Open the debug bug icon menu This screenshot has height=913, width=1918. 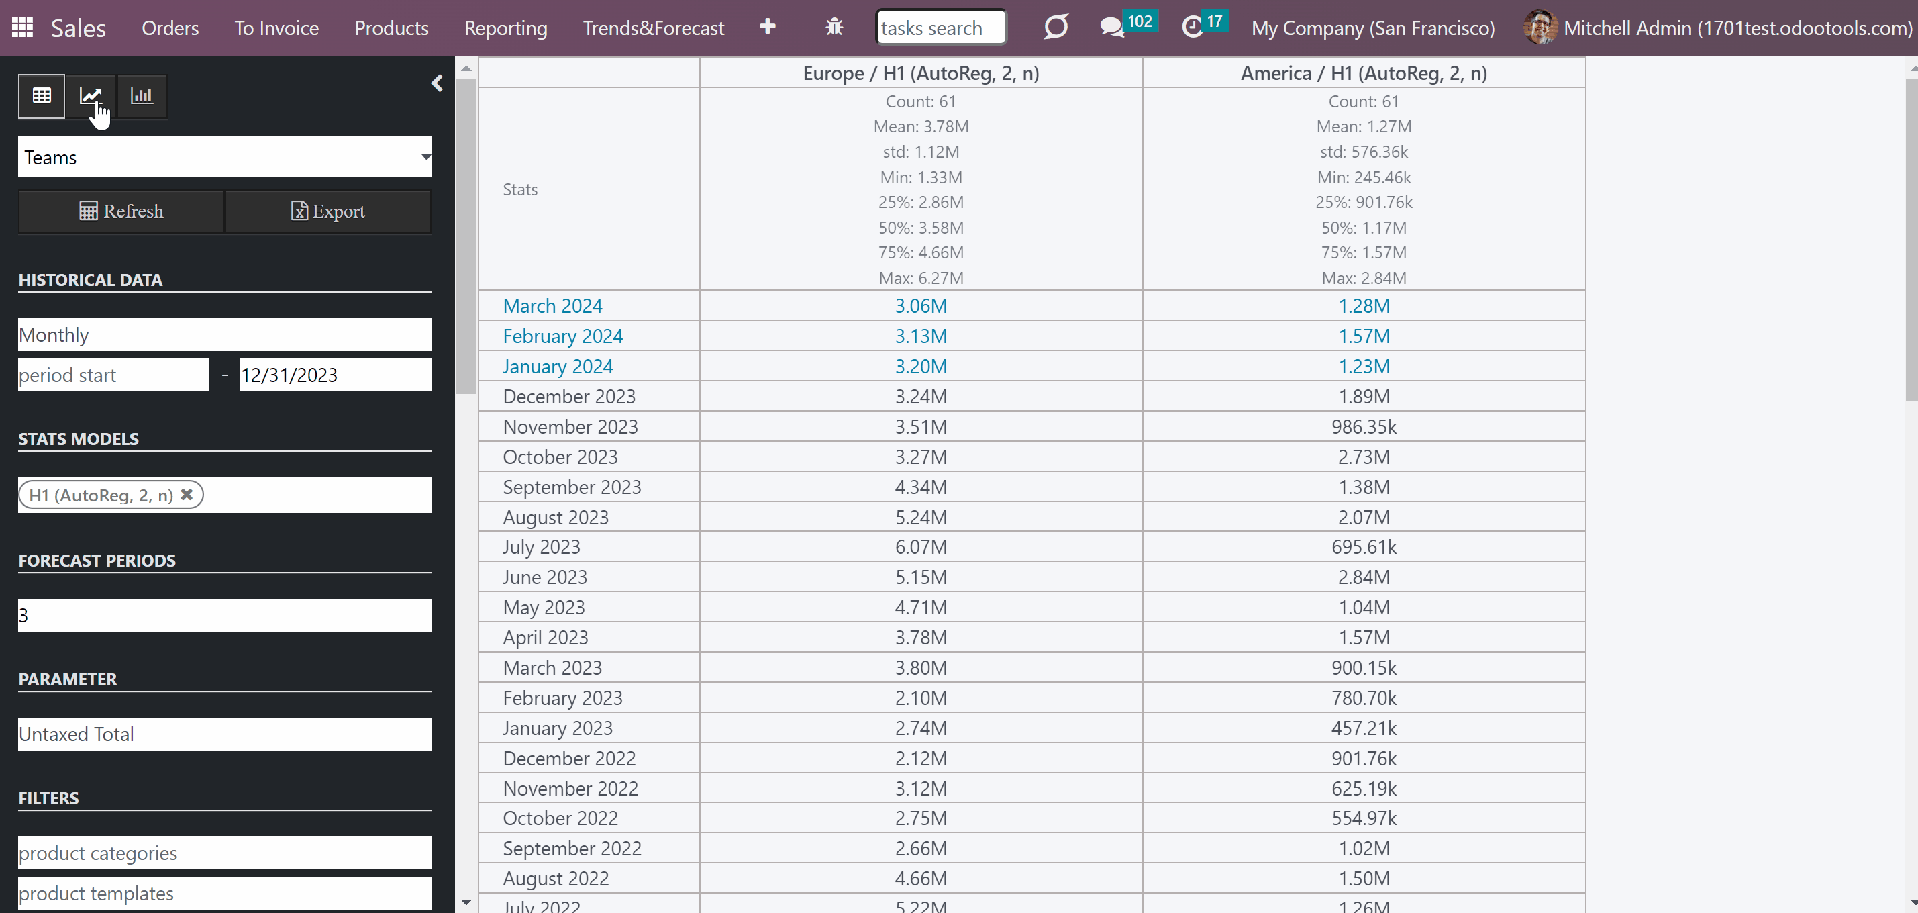click(834, 27)
